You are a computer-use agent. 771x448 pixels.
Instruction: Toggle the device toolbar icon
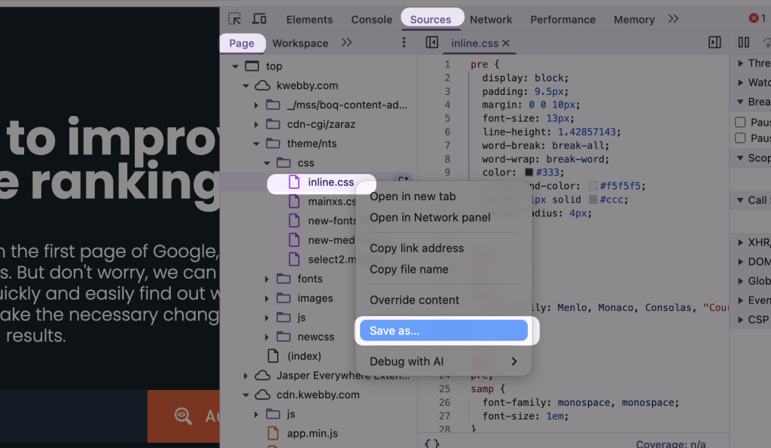click(261, 18)
